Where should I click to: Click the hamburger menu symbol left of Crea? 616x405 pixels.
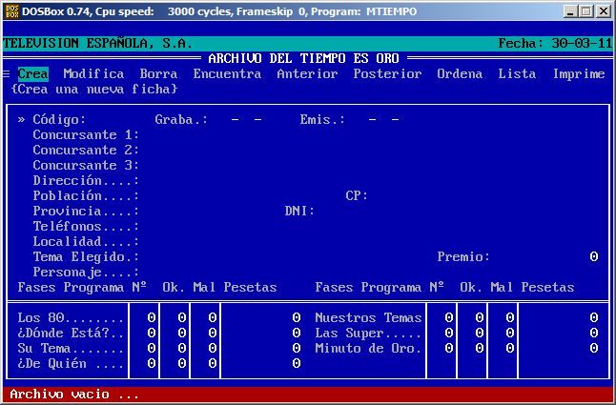click(x=7, y=74)
